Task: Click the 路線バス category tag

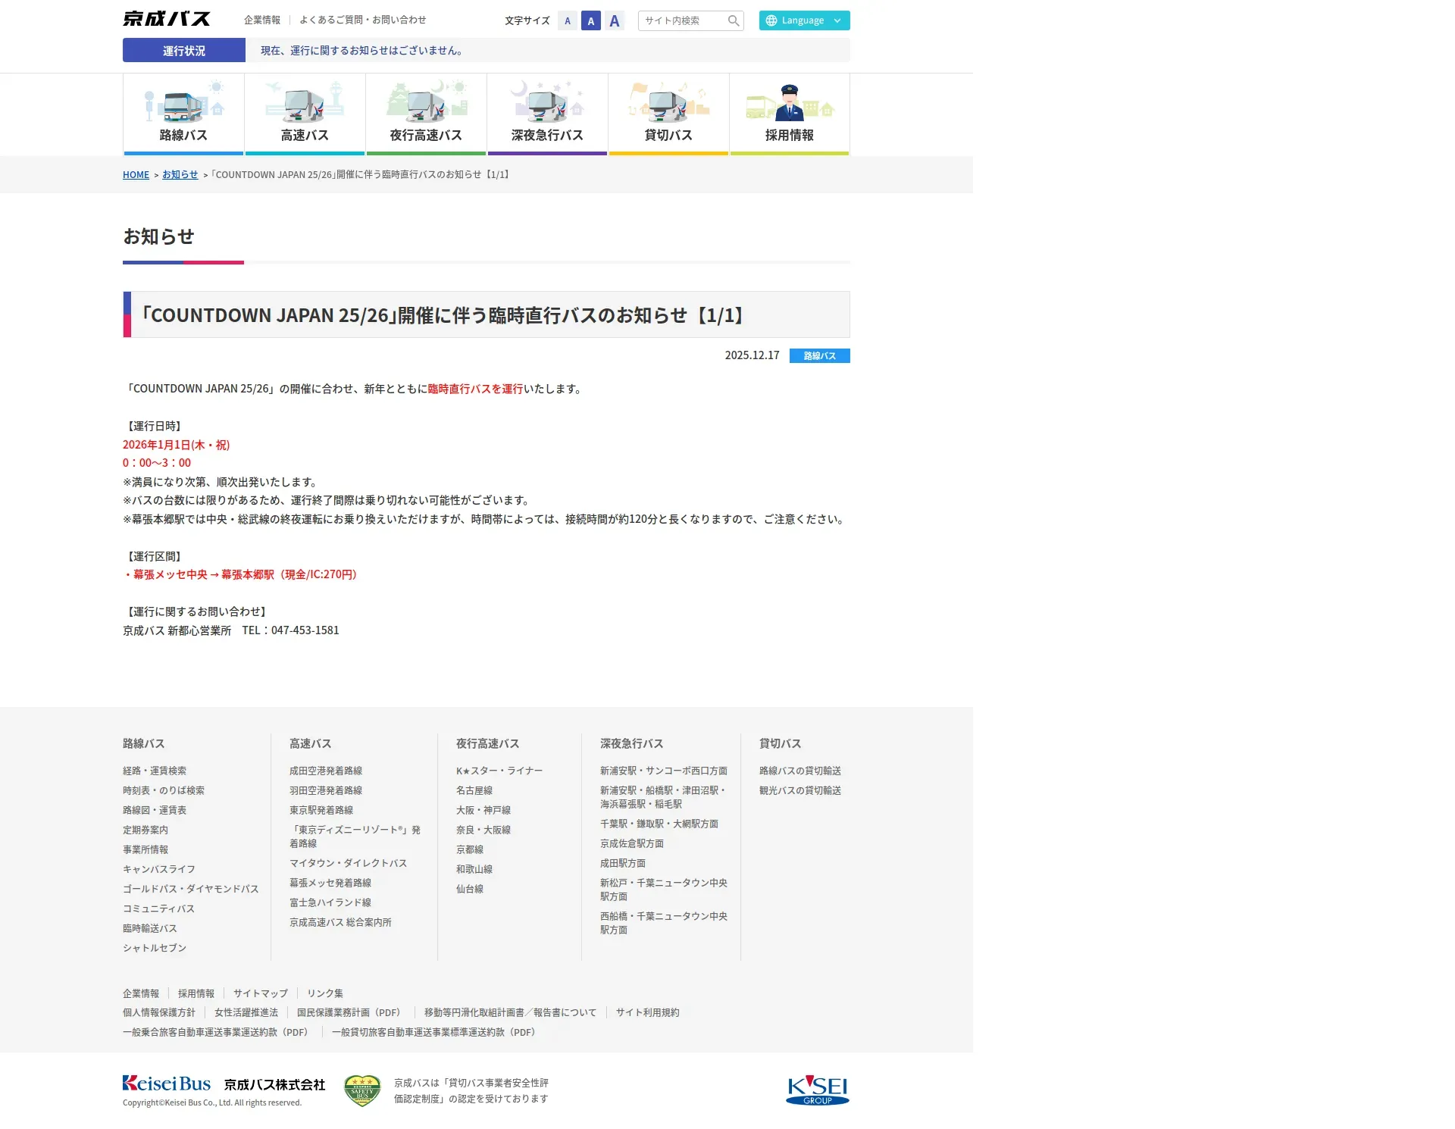Action: coord(819,356)
